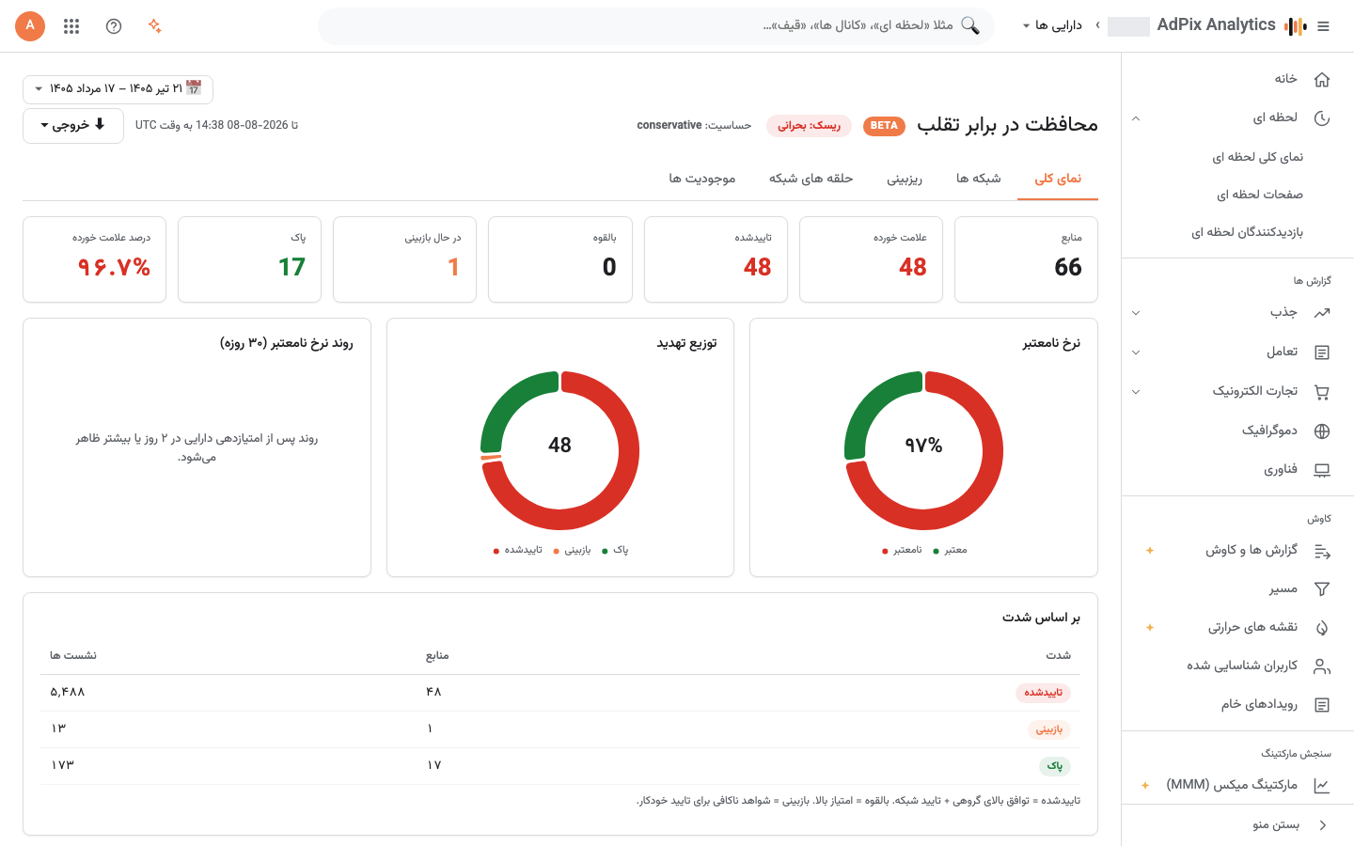The width and height of the screenshot is (1354, 846).
Task: Select the نمای کلی tab
Action: (x=1058, y=179)
